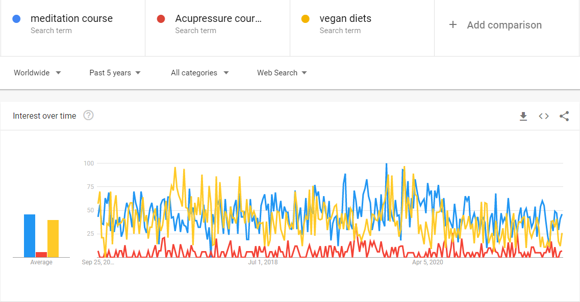The width and height of the screenshot is (580, 302).
Task: Click the Apr 5, 2020 axis label
Action: (x=427, y=262)
